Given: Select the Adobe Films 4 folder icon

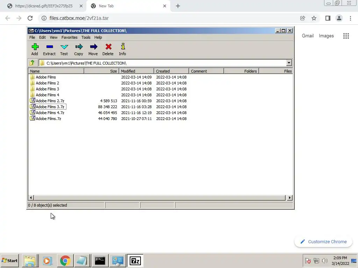Looking at the screenshot, I should [x=33, y=95].
